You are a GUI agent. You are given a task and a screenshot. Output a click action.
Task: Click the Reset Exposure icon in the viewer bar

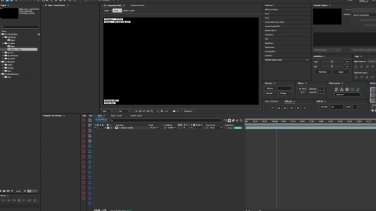(x=161, y=111)
